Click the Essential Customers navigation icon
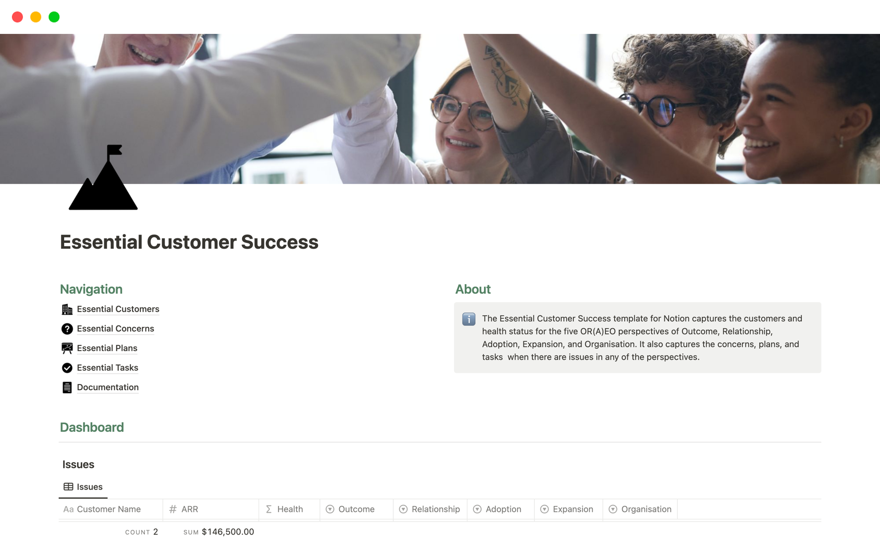 click(67, 308)
